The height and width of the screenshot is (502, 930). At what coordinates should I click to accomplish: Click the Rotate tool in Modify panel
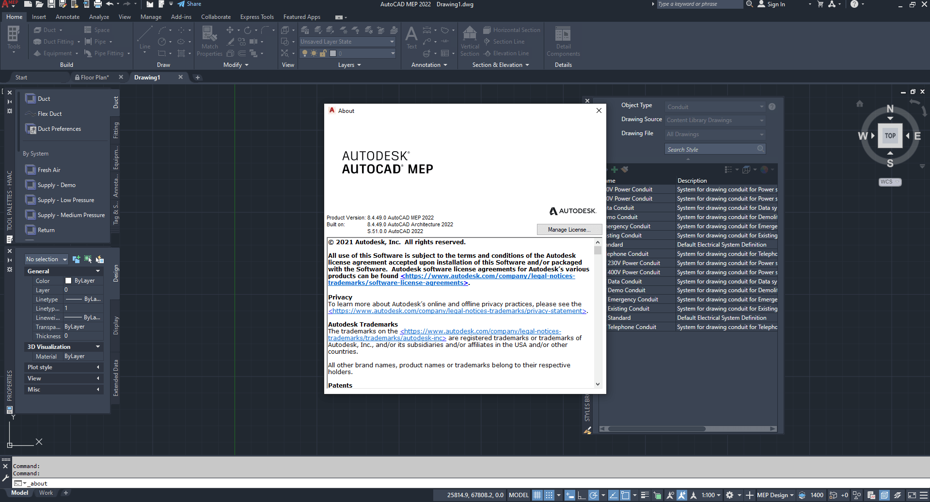[x=248, y=30]
